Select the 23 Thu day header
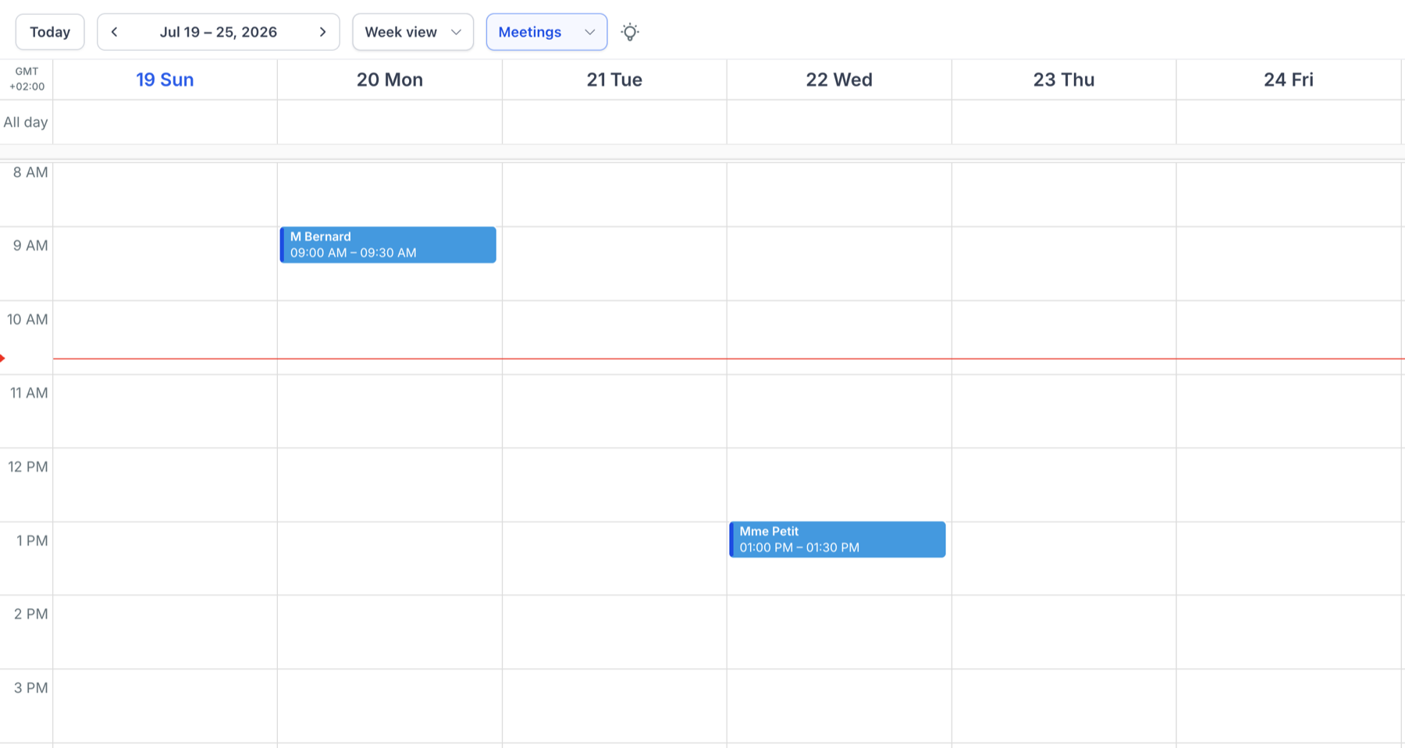Viewport: 1405px width, 748px height. [x=1064, y=80]
